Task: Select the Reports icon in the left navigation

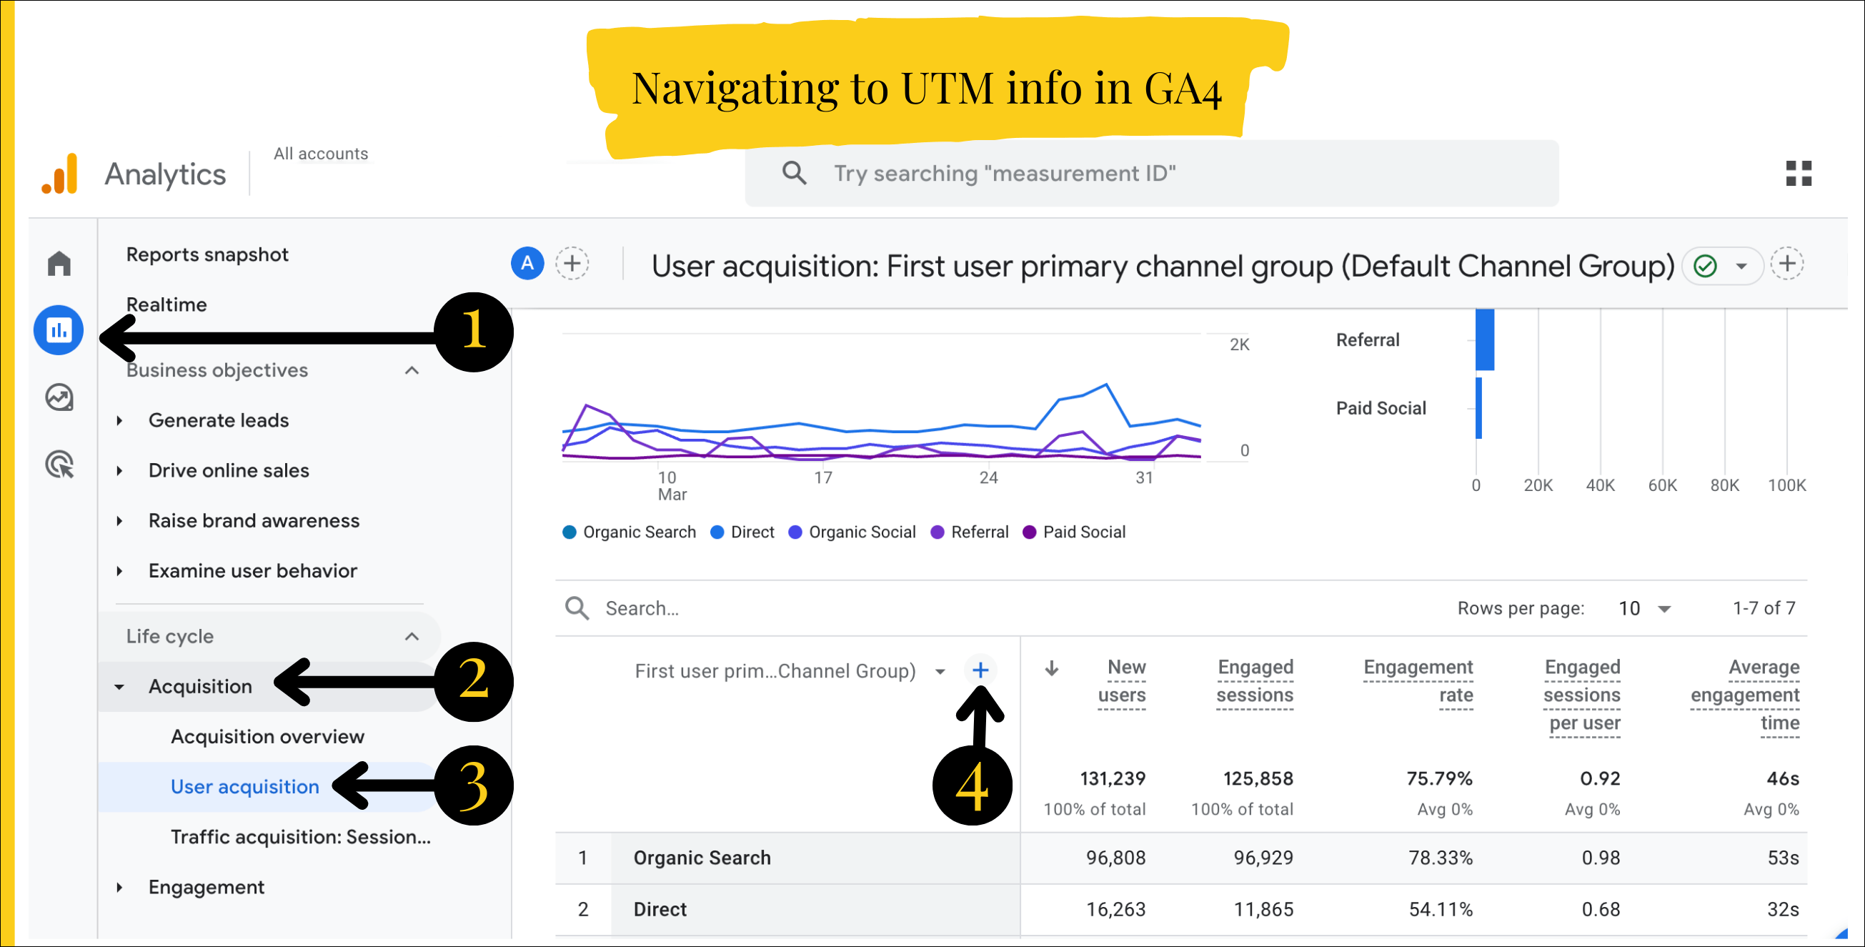Action: [59, 330]
